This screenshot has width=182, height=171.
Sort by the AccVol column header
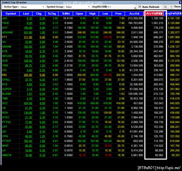pos(134,14)
